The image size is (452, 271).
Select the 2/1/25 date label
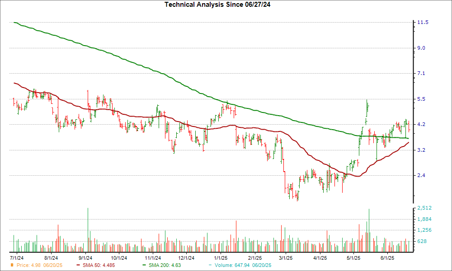255,258
